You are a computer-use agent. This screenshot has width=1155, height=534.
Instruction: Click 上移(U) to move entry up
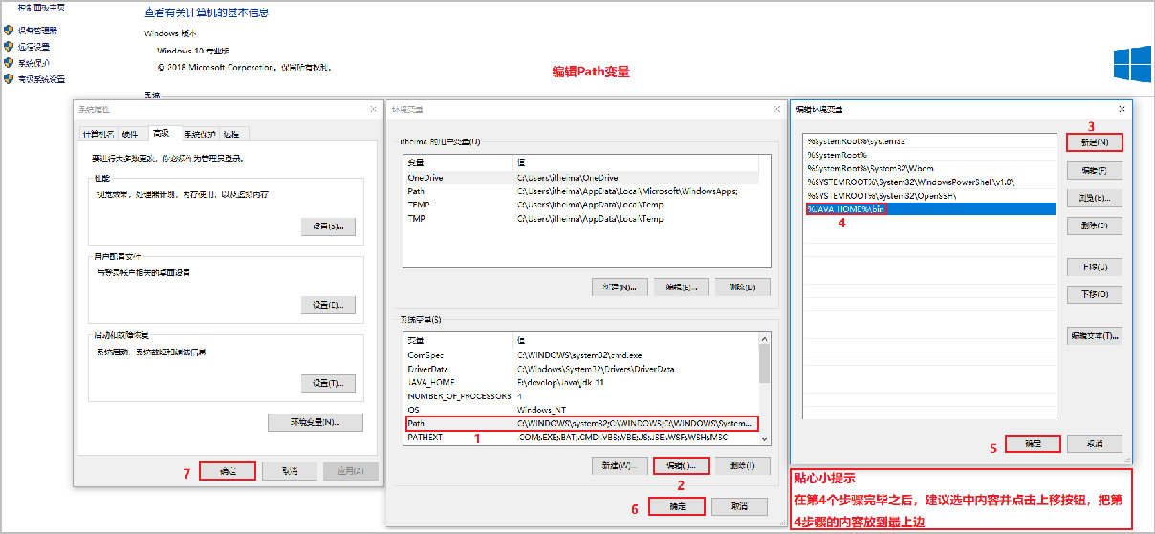pos(1094,267)
